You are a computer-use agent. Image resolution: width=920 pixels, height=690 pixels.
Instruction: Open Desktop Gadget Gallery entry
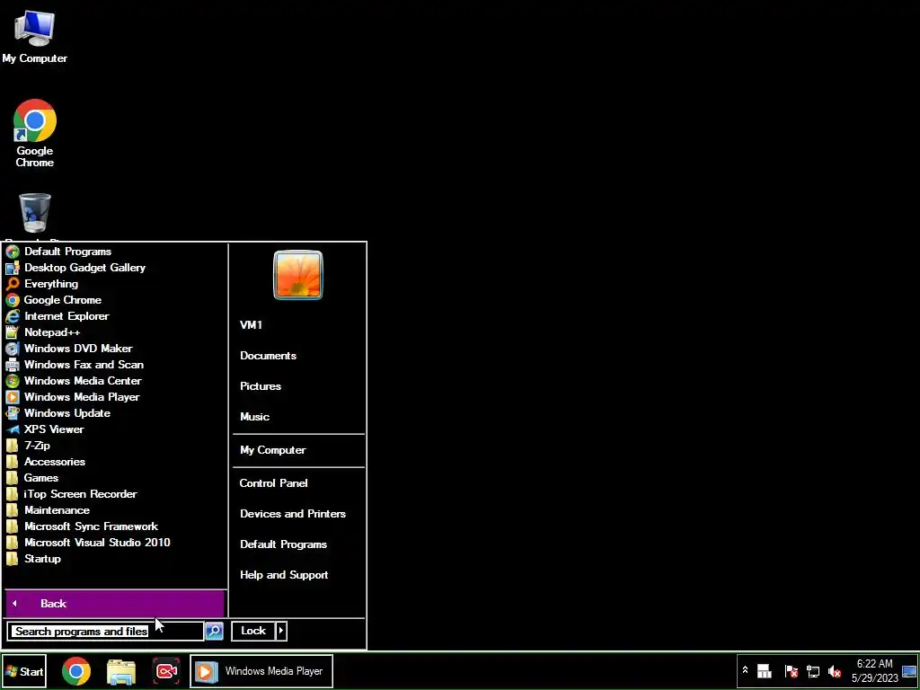[x=116, y=268]
